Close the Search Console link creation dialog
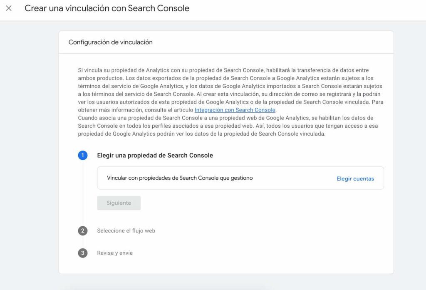This screenshot has width=426, height=290. click(9, 8)
